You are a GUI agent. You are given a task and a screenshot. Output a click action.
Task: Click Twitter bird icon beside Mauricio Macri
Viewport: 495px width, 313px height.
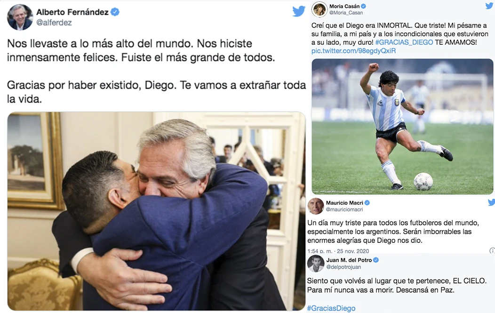tap(492, 202)
